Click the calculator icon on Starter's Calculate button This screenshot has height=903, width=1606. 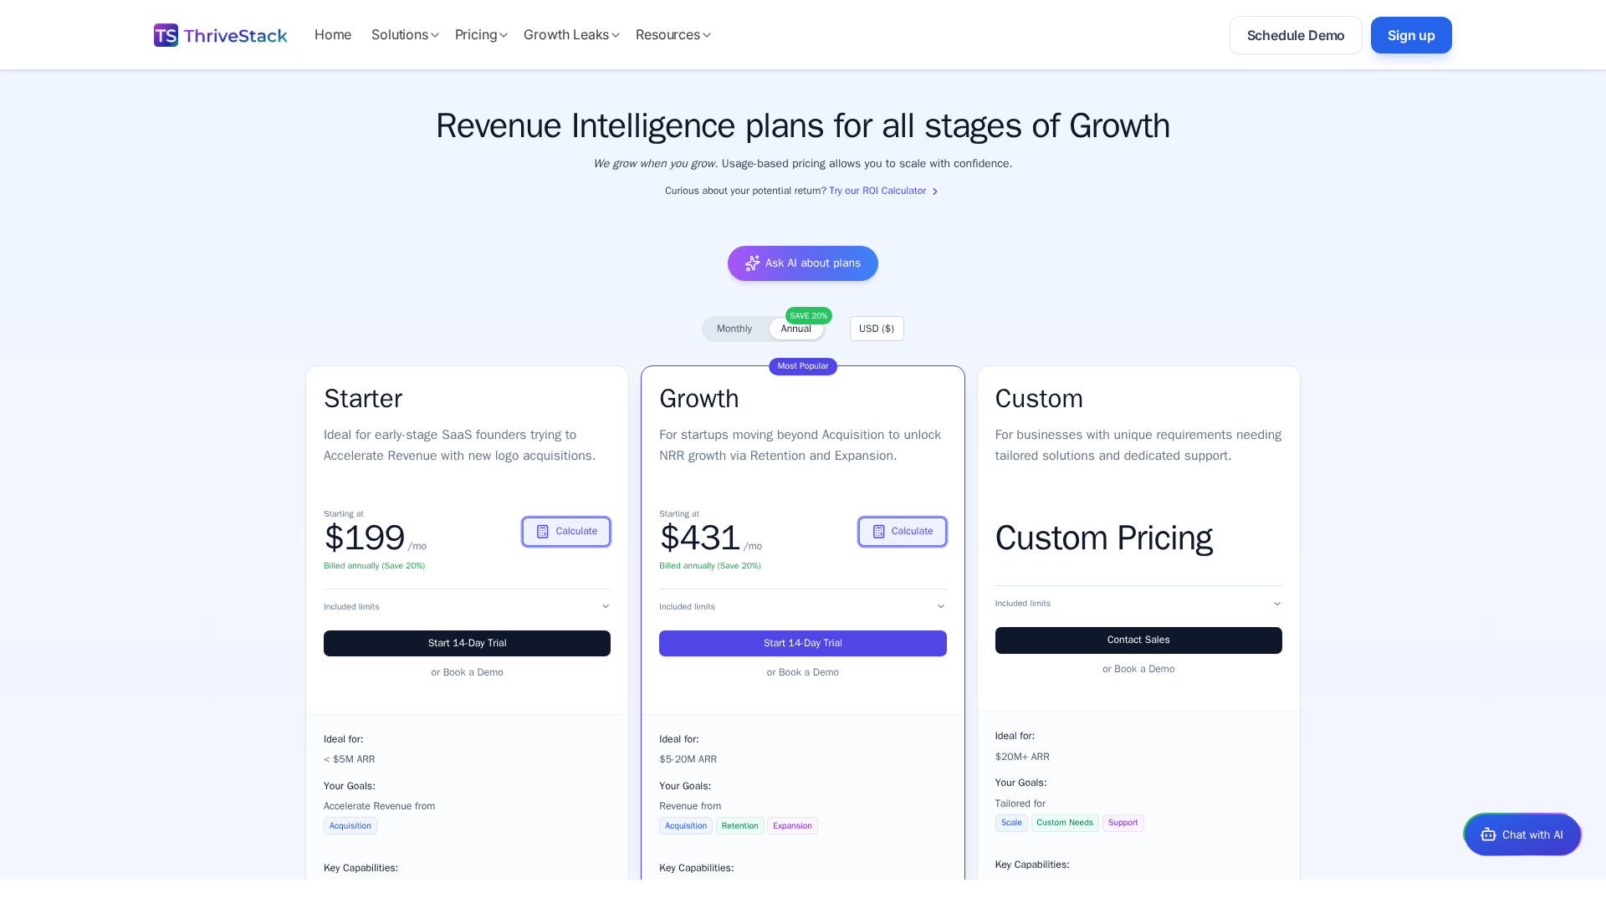click(x=544, y=531)
